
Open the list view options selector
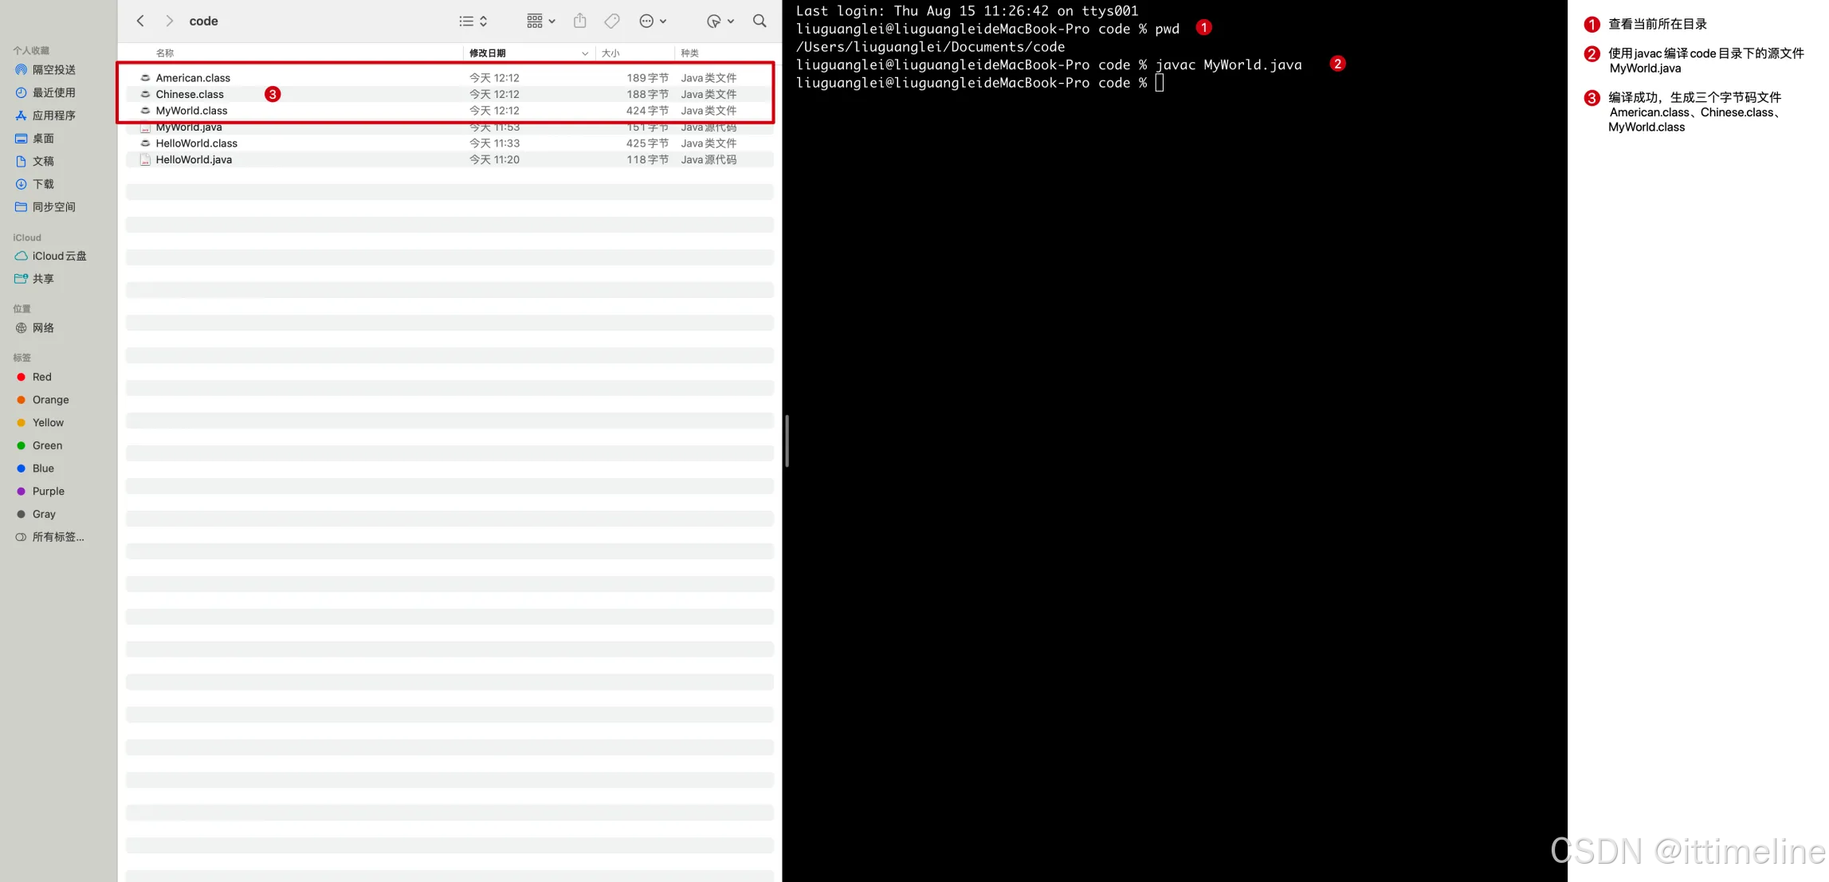[473, 22]
